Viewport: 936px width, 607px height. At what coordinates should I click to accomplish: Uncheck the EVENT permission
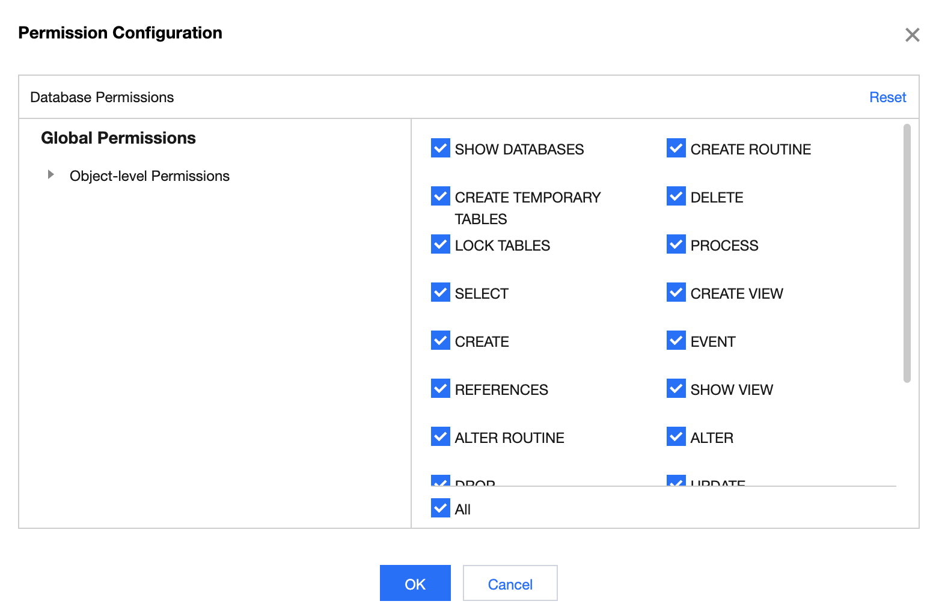(x=676, y=340)
